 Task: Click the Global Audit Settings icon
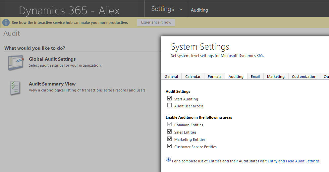(x=16, y=63)
